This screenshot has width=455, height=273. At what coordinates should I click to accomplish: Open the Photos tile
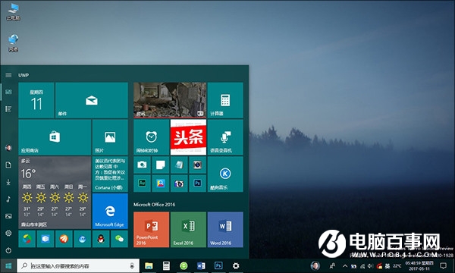click(110, 137)
